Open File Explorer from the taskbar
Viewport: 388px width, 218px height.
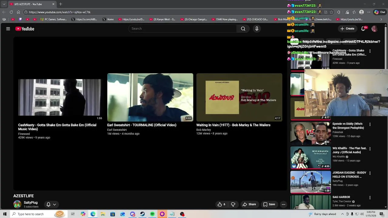point(103,214)
